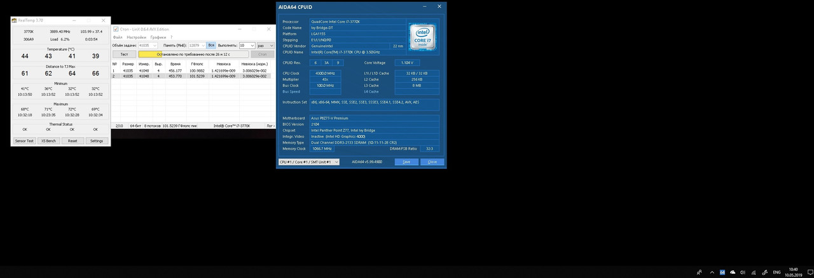Select LinX result row with 453.770 time
Image resolution: width=814 pixels, height=278 pixels.
coord(192,76)
